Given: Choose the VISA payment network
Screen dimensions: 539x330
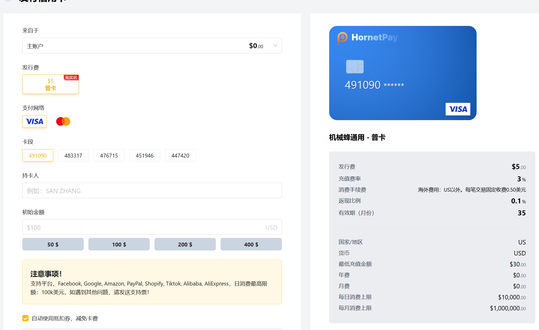Looking at the screenshot, I should 34,121.
